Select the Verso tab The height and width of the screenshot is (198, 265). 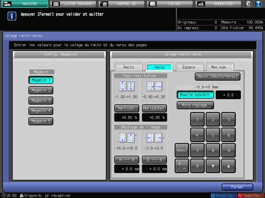tap(159, 67)
